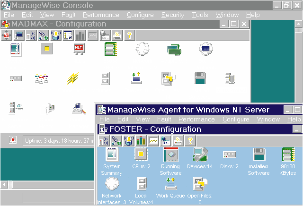Viewport: 303px width, 206px height.
Task: Click the plain cloud network icon in MADMAX
Action: pos(143,49)
